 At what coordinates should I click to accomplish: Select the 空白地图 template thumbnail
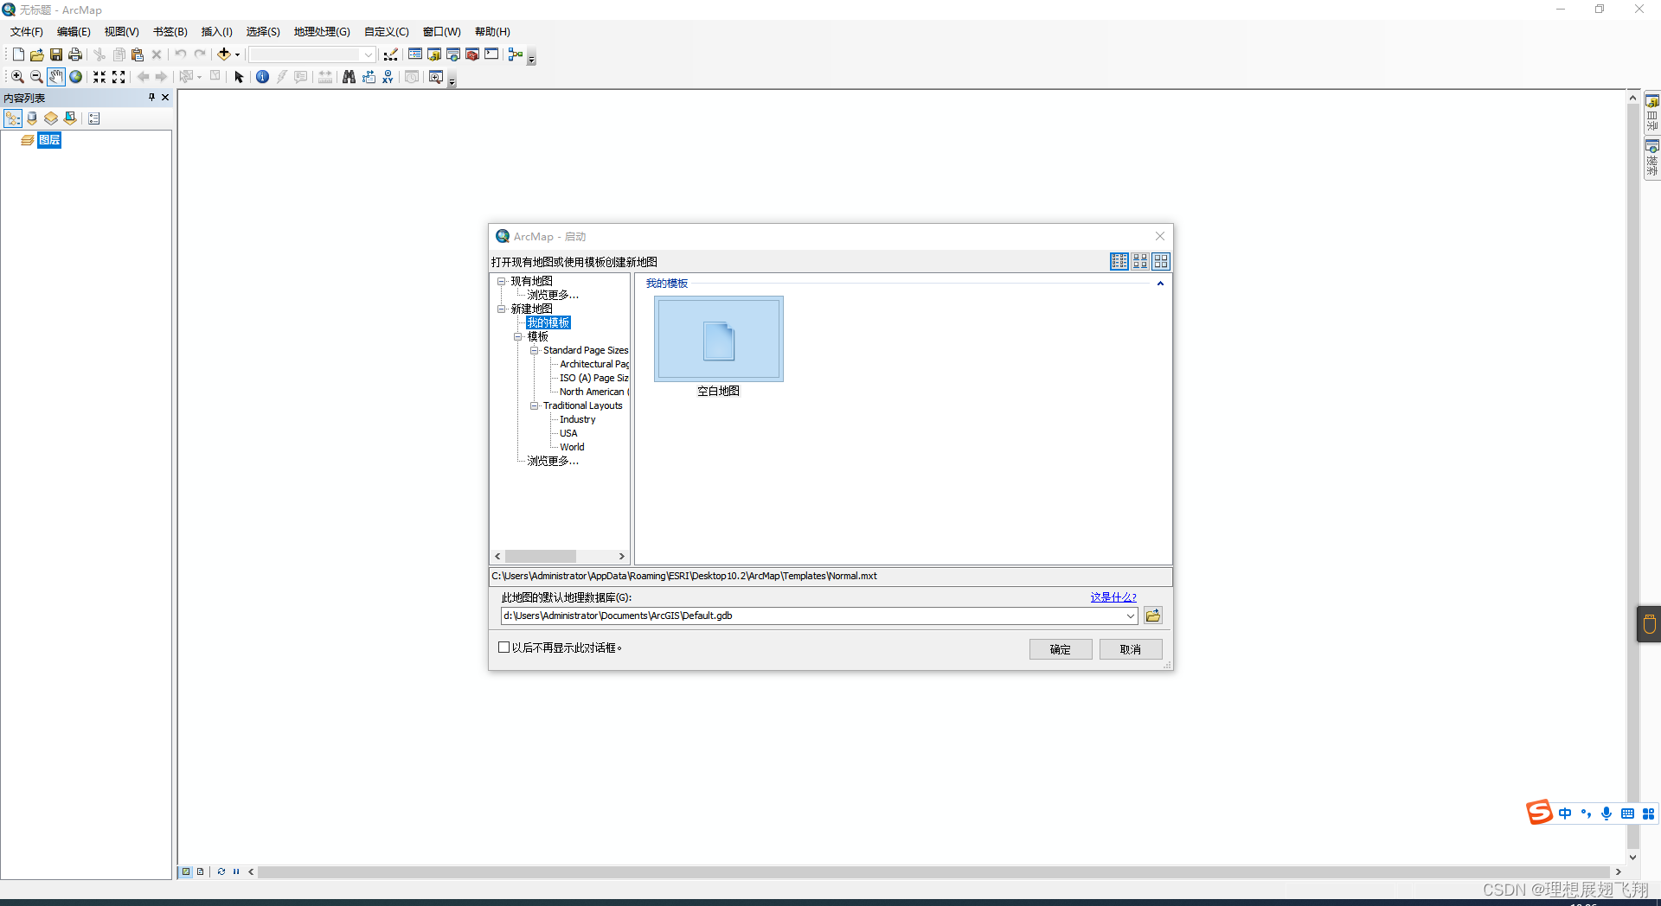pos(719,339)
